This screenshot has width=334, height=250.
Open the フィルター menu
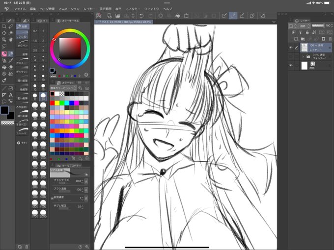133,9
